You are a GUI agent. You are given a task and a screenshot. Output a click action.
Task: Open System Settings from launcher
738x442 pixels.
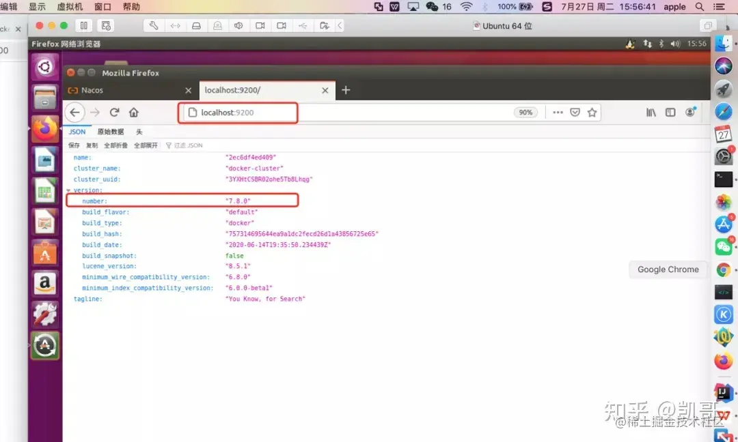[x=45, y=314]
